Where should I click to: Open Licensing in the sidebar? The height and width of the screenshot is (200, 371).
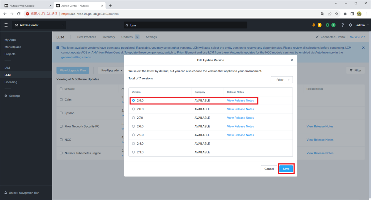point(11,82)
